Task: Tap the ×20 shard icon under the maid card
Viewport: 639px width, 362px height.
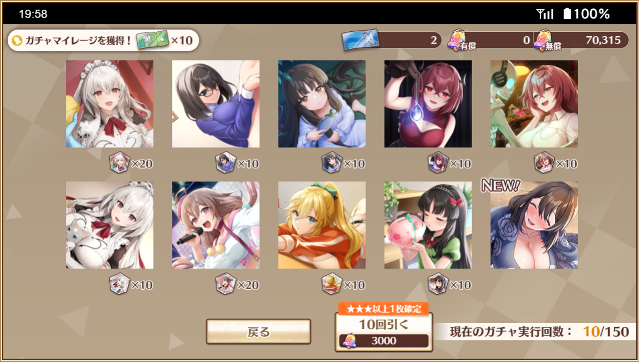Action: click(x=119, y=163)
